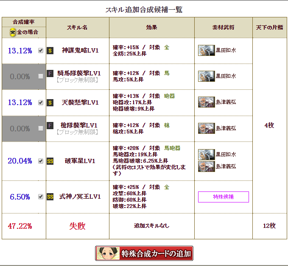Click the 6.50% synthesis rate
288x266 pixels.
20,197
